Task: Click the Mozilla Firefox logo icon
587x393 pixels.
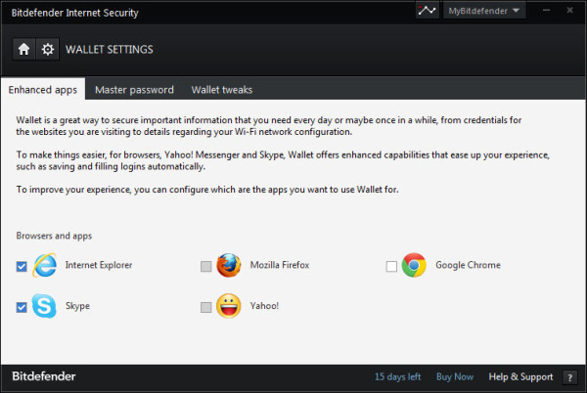Action: (229, 265)
